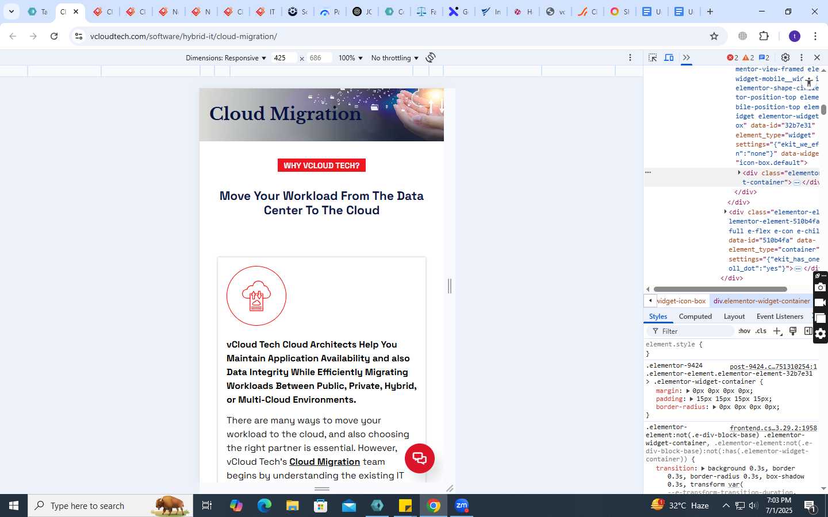Click the address bar URL
828x517 pixels.
(183, 36)
